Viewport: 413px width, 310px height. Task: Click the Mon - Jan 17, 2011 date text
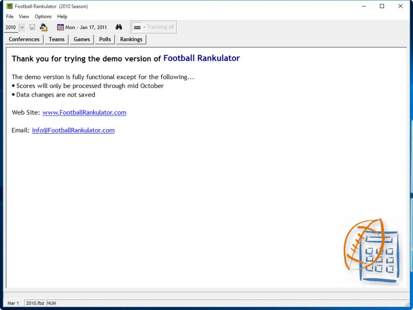tap(86, 27)
